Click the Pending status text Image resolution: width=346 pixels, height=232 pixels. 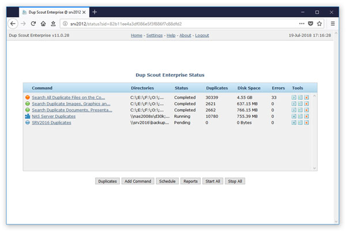tap(182, 122)
